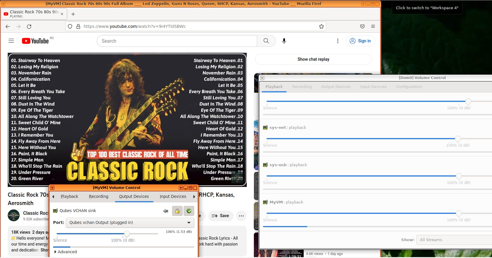Viewport: 492px width, 258px height.
Task: Show chat replay panel
Action: pos(313,59)
